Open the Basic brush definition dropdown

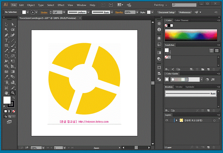click(x=112, y=12)
